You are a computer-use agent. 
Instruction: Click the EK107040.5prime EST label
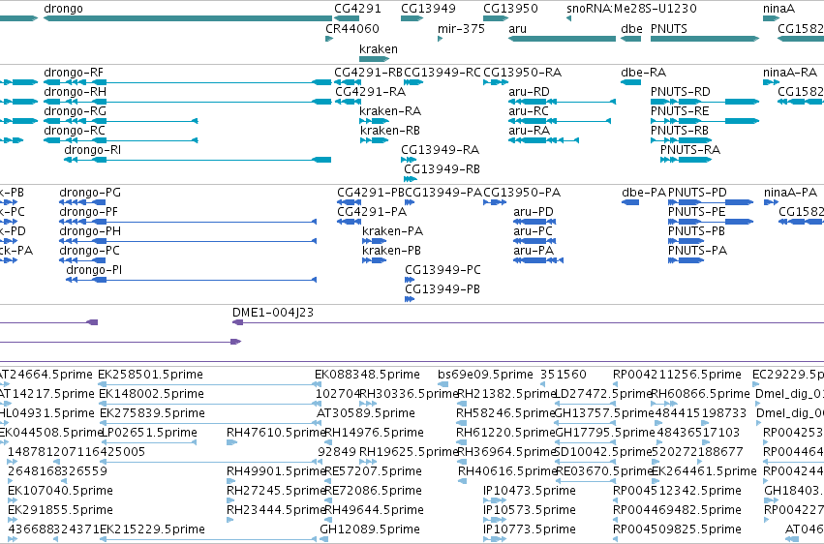[x=60, y=491]
